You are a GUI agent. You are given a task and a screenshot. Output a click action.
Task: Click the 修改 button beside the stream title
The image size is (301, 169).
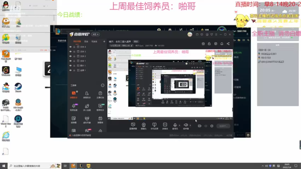136,42
